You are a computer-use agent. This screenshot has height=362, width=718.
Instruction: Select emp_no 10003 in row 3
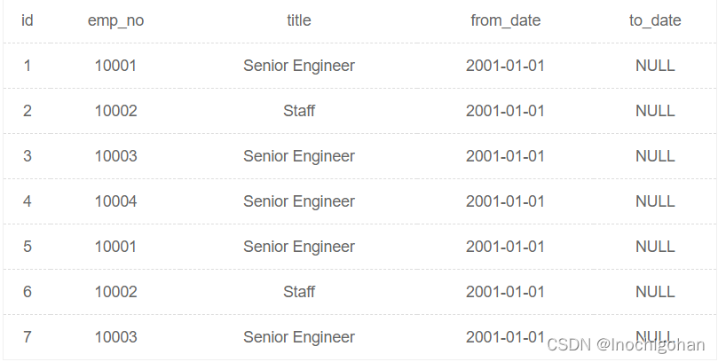[x=115, y=156]
